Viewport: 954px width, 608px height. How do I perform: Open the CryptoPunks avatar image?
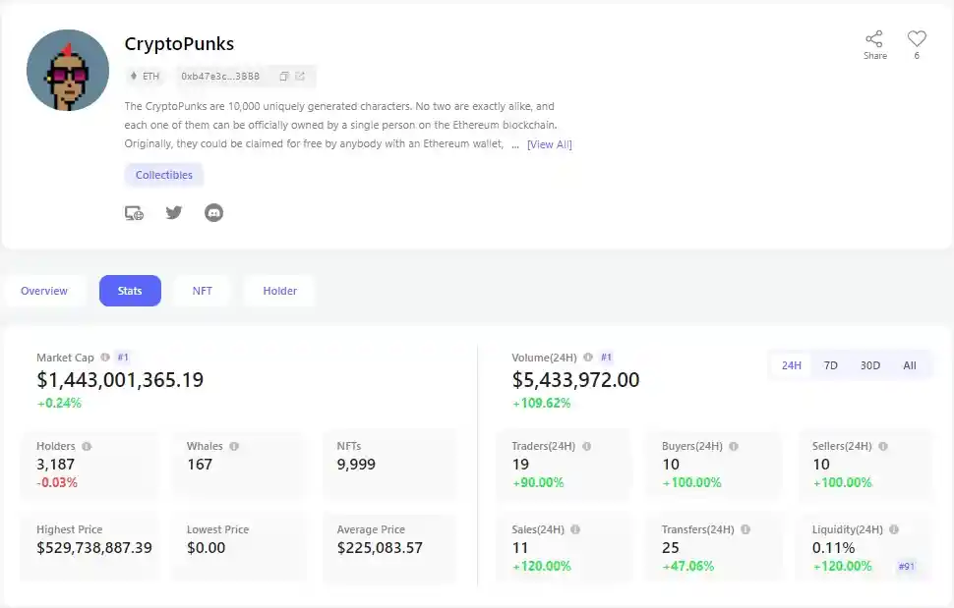(67, 70)
